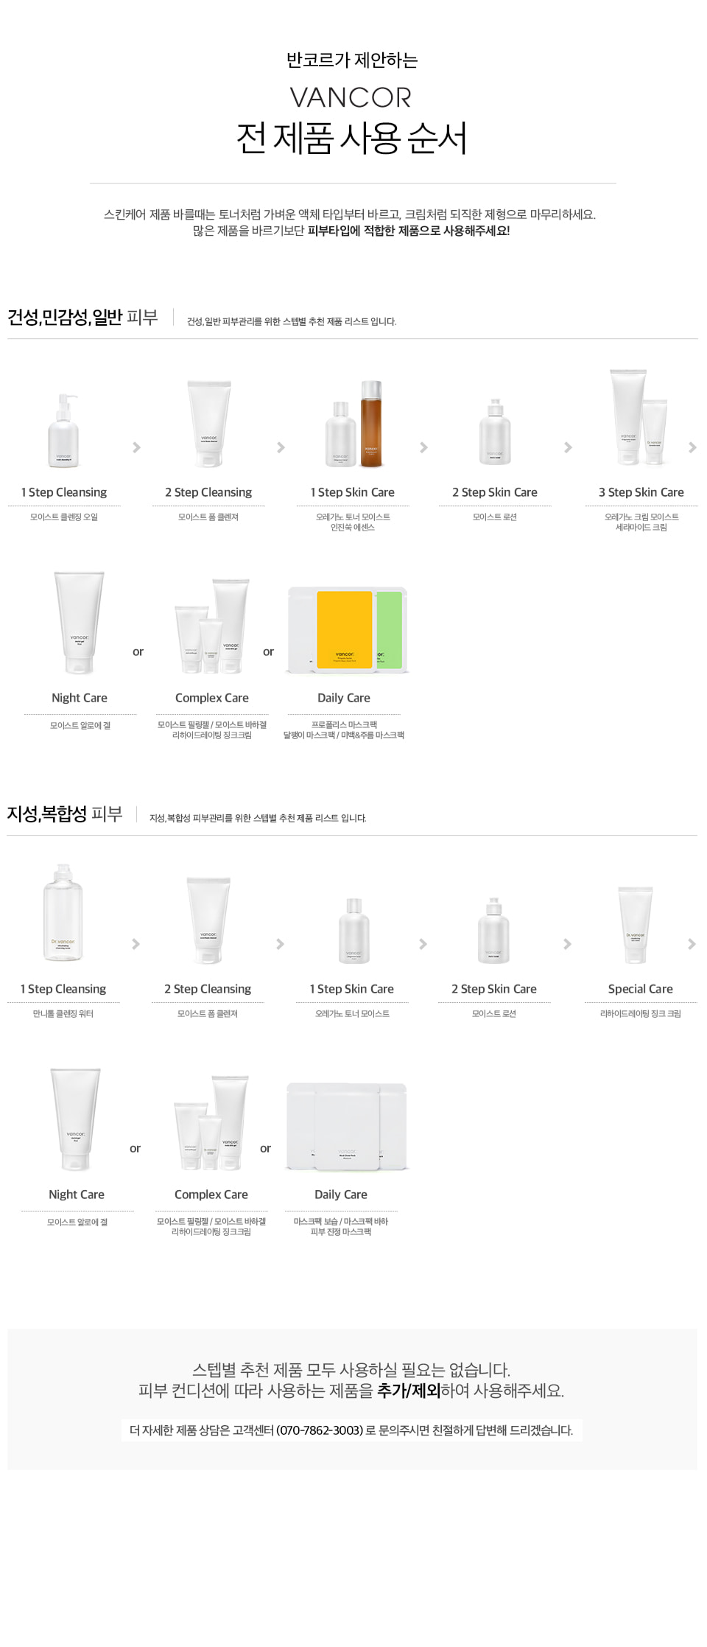Click the 모이스트 로션 label in dry skin row
The image size is (707, 1647).
(495, 517)
